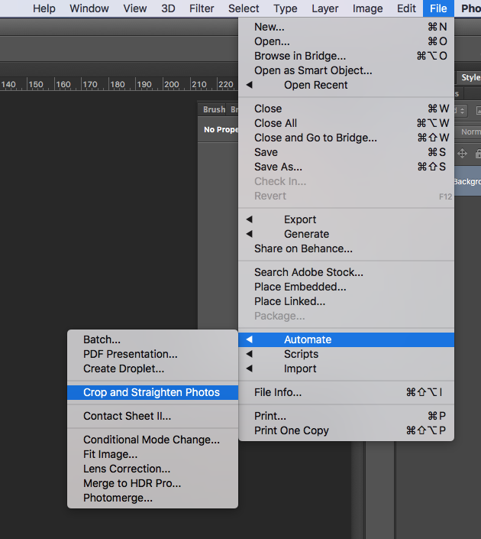The height and width of the screenshot is (539, 481).
Task: Select the Background layer row
Action: (467, 182)
